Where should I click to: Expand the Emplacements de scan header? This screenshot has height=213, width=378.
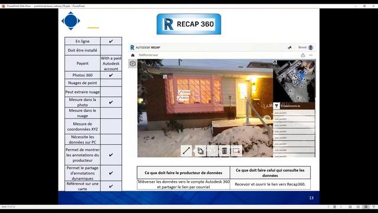[x=294, y=106]
